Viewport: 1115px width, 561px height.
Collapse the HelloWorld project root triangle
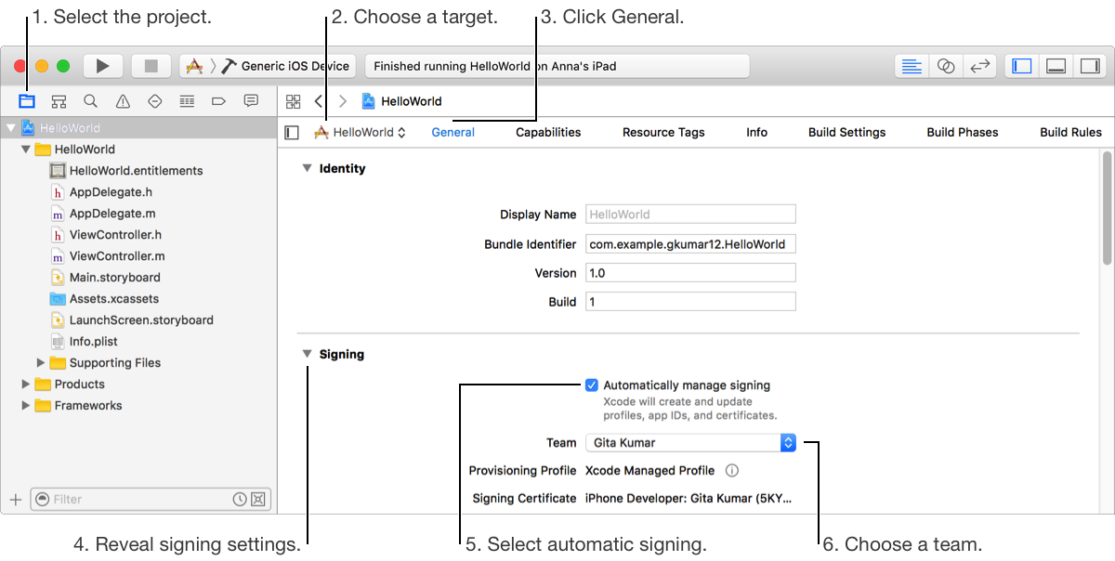pyautogui.click(x=11, y=128)
